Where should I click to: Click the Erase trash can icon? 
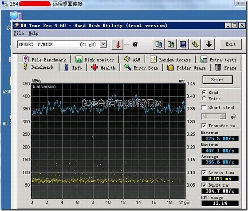(218, 67)
